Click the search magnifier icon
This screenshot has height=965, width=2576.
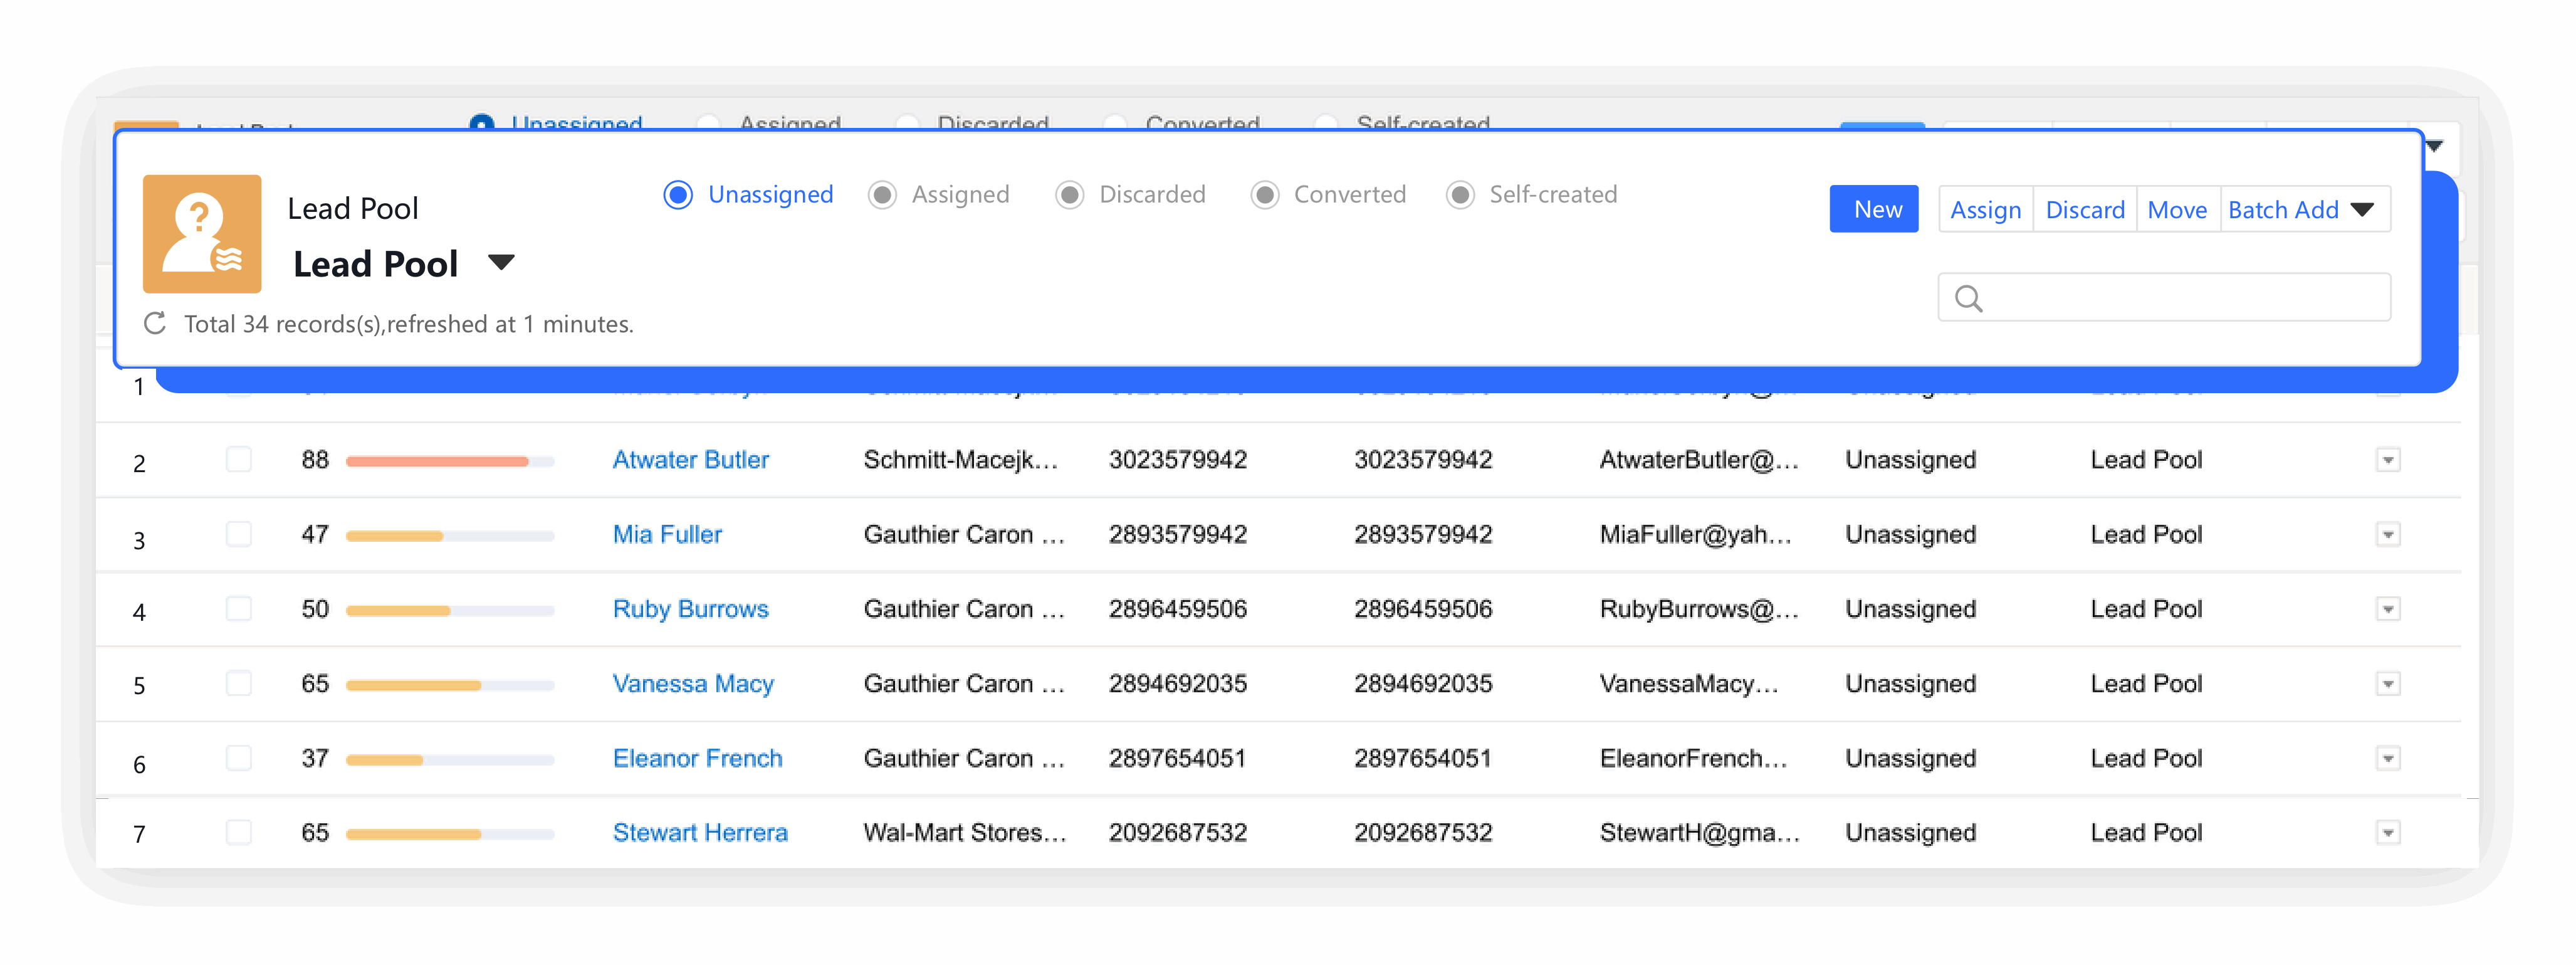[x=1968, y=298]
